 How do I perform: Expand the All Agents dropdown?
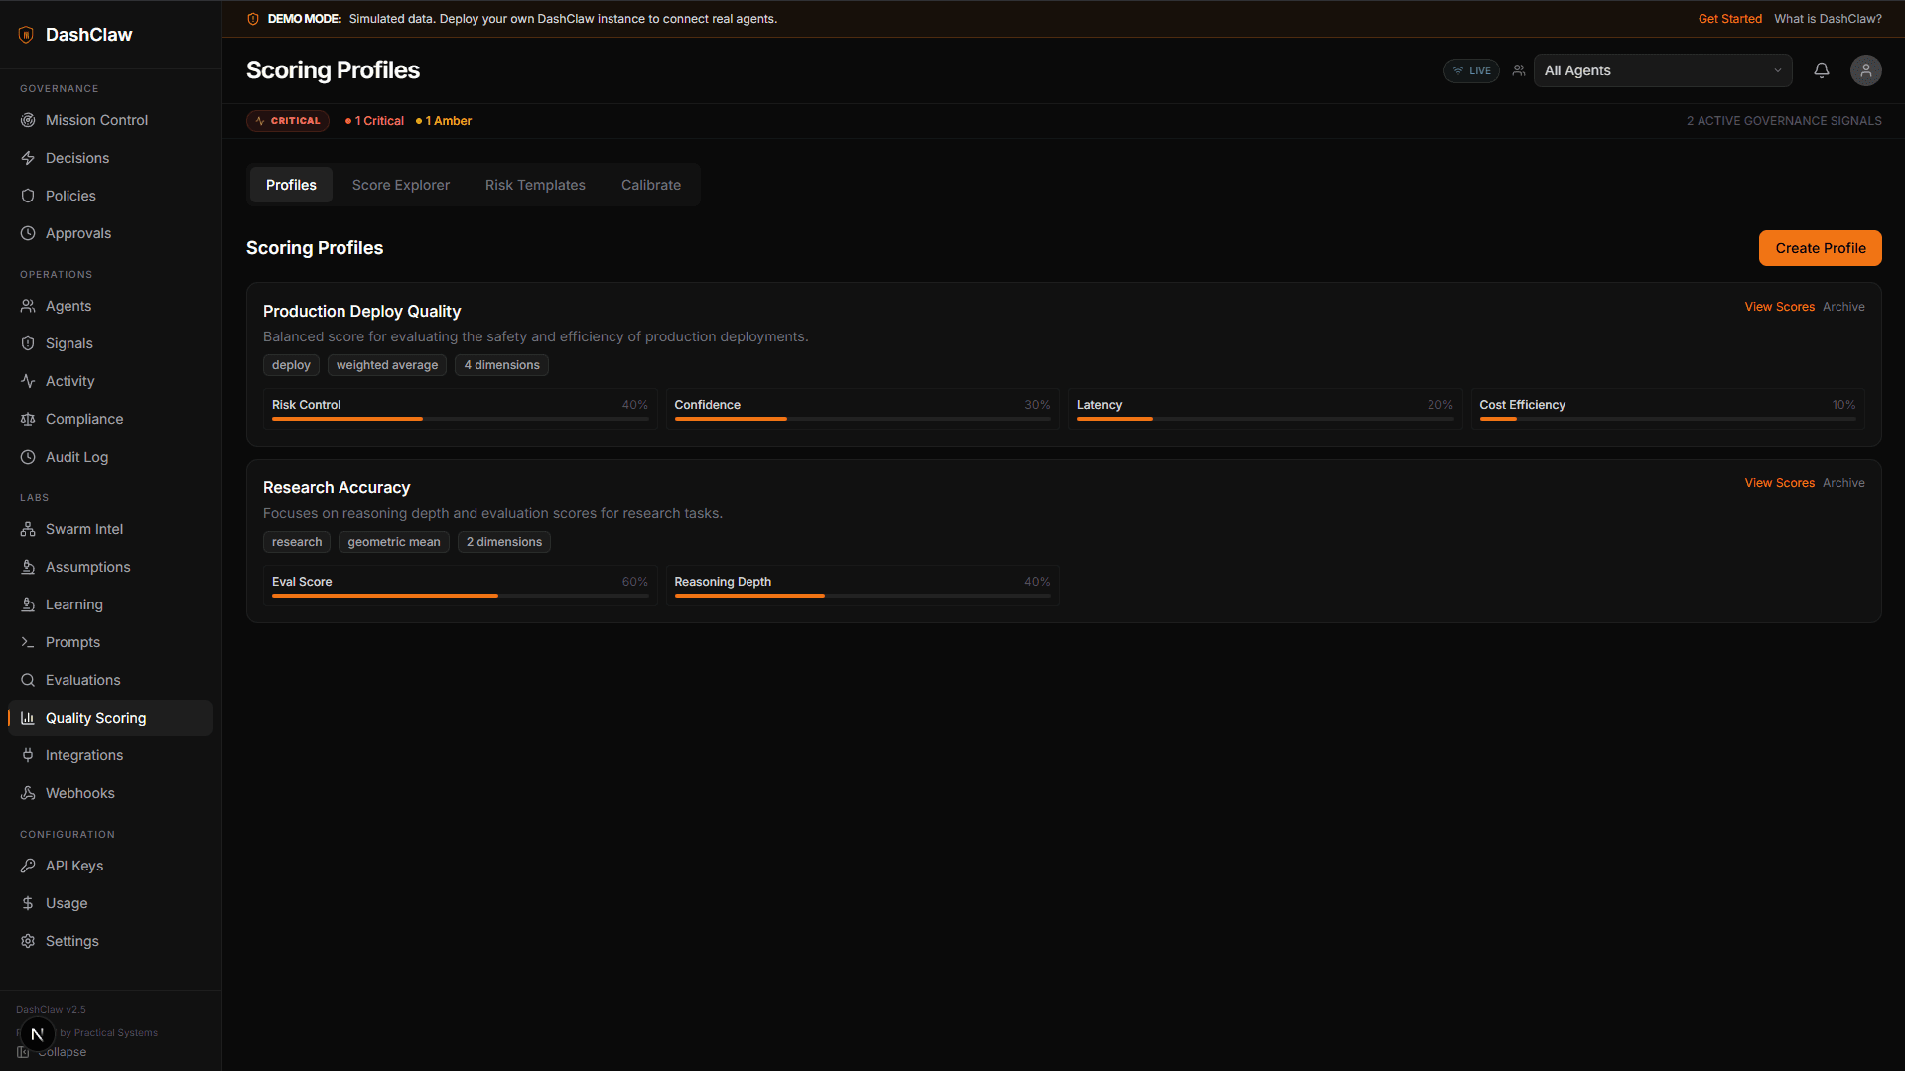[1662, 70]
